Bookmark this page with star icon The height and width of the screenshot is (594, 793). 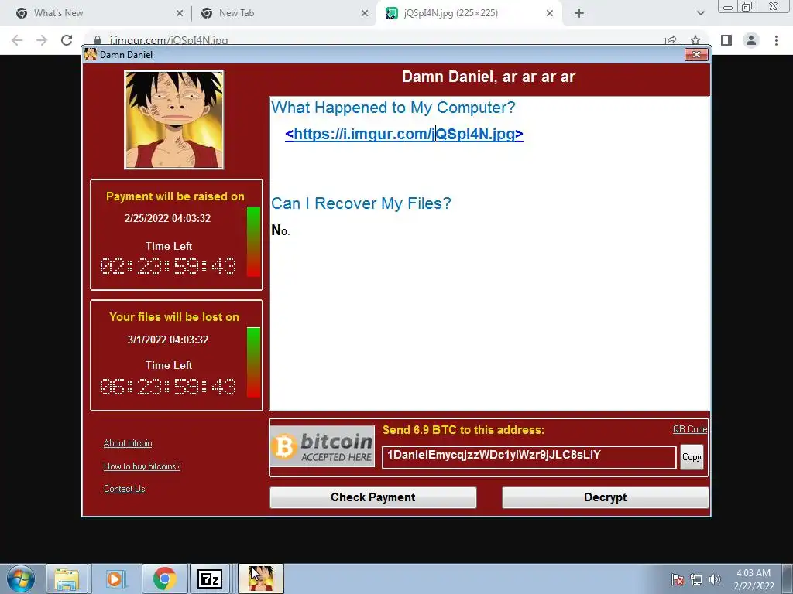(695, 40)
